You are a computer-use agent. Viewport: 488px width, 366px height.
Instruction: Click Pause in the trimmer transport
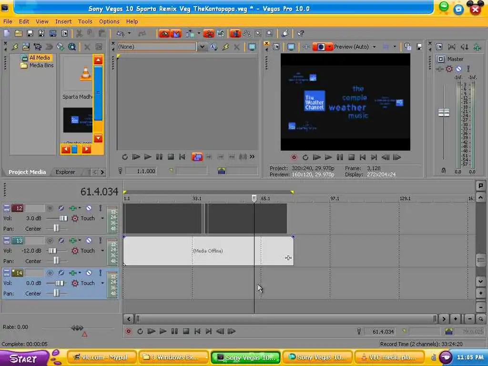pyautogui.click(x=159, y=157)
